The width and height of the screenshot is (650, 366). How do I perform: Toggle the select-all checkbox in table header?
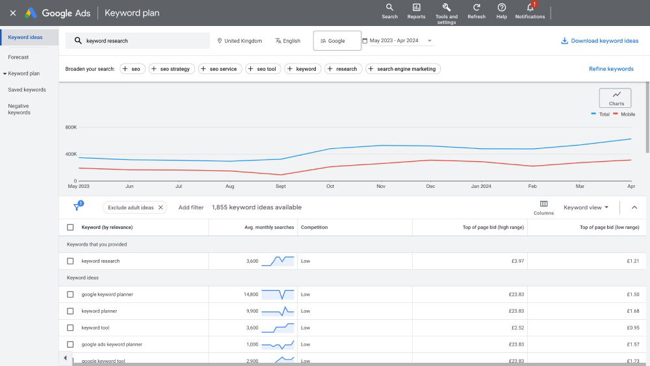pos(70,228)
